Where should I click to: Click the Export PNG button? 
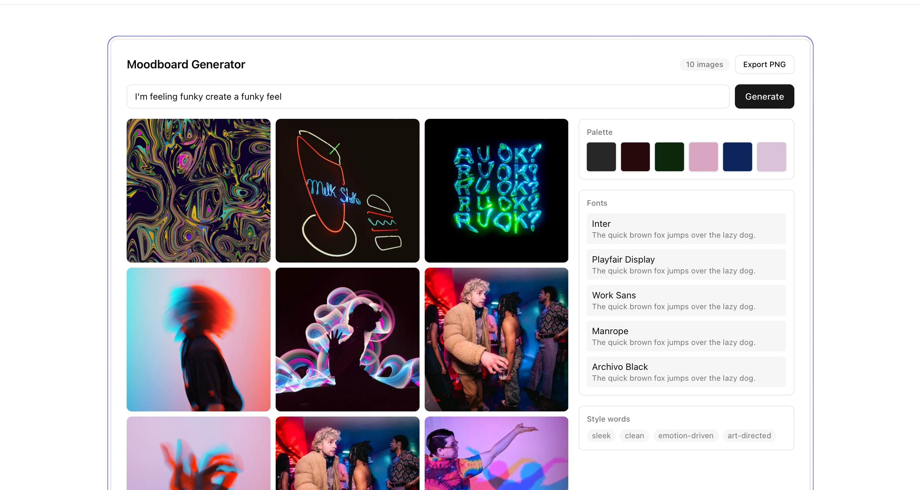[764, 64]
